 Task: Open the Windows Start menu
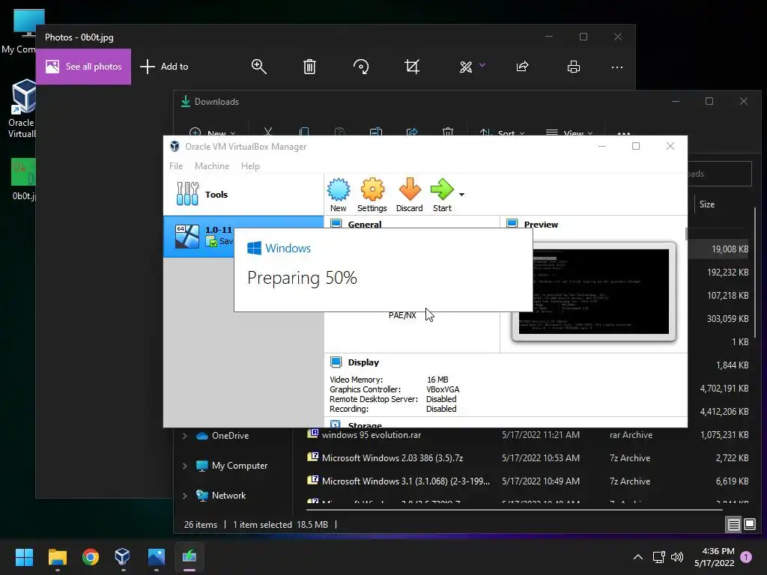24,557
